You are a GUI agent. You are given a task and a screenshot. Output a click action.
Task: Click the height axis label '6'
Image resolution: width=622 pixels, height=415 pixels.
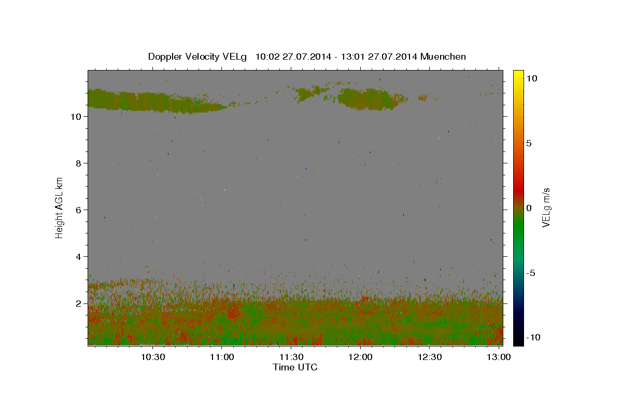(x=78, y=210)
